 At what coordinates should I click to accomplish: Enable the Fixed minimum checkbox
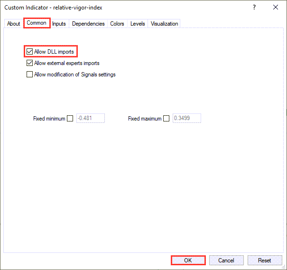point(70,119)
